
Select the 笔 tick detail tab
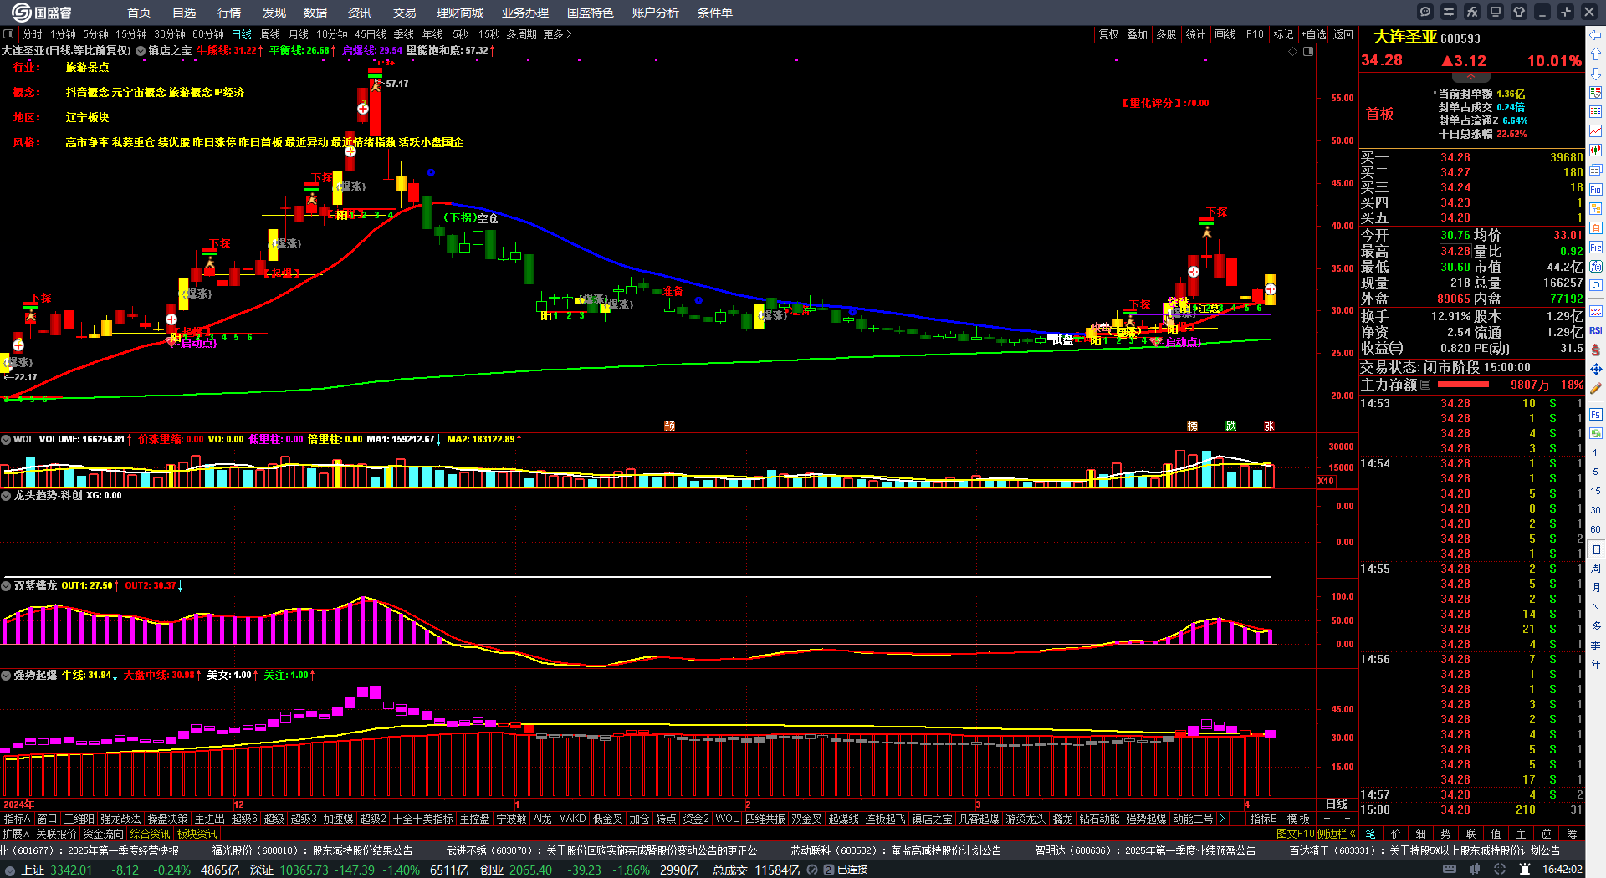1370,834
